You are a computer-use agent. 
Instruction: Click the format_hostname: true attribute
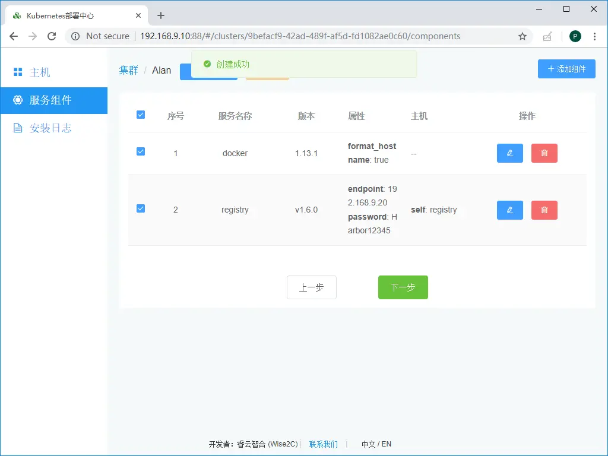(x=372, y=153)
